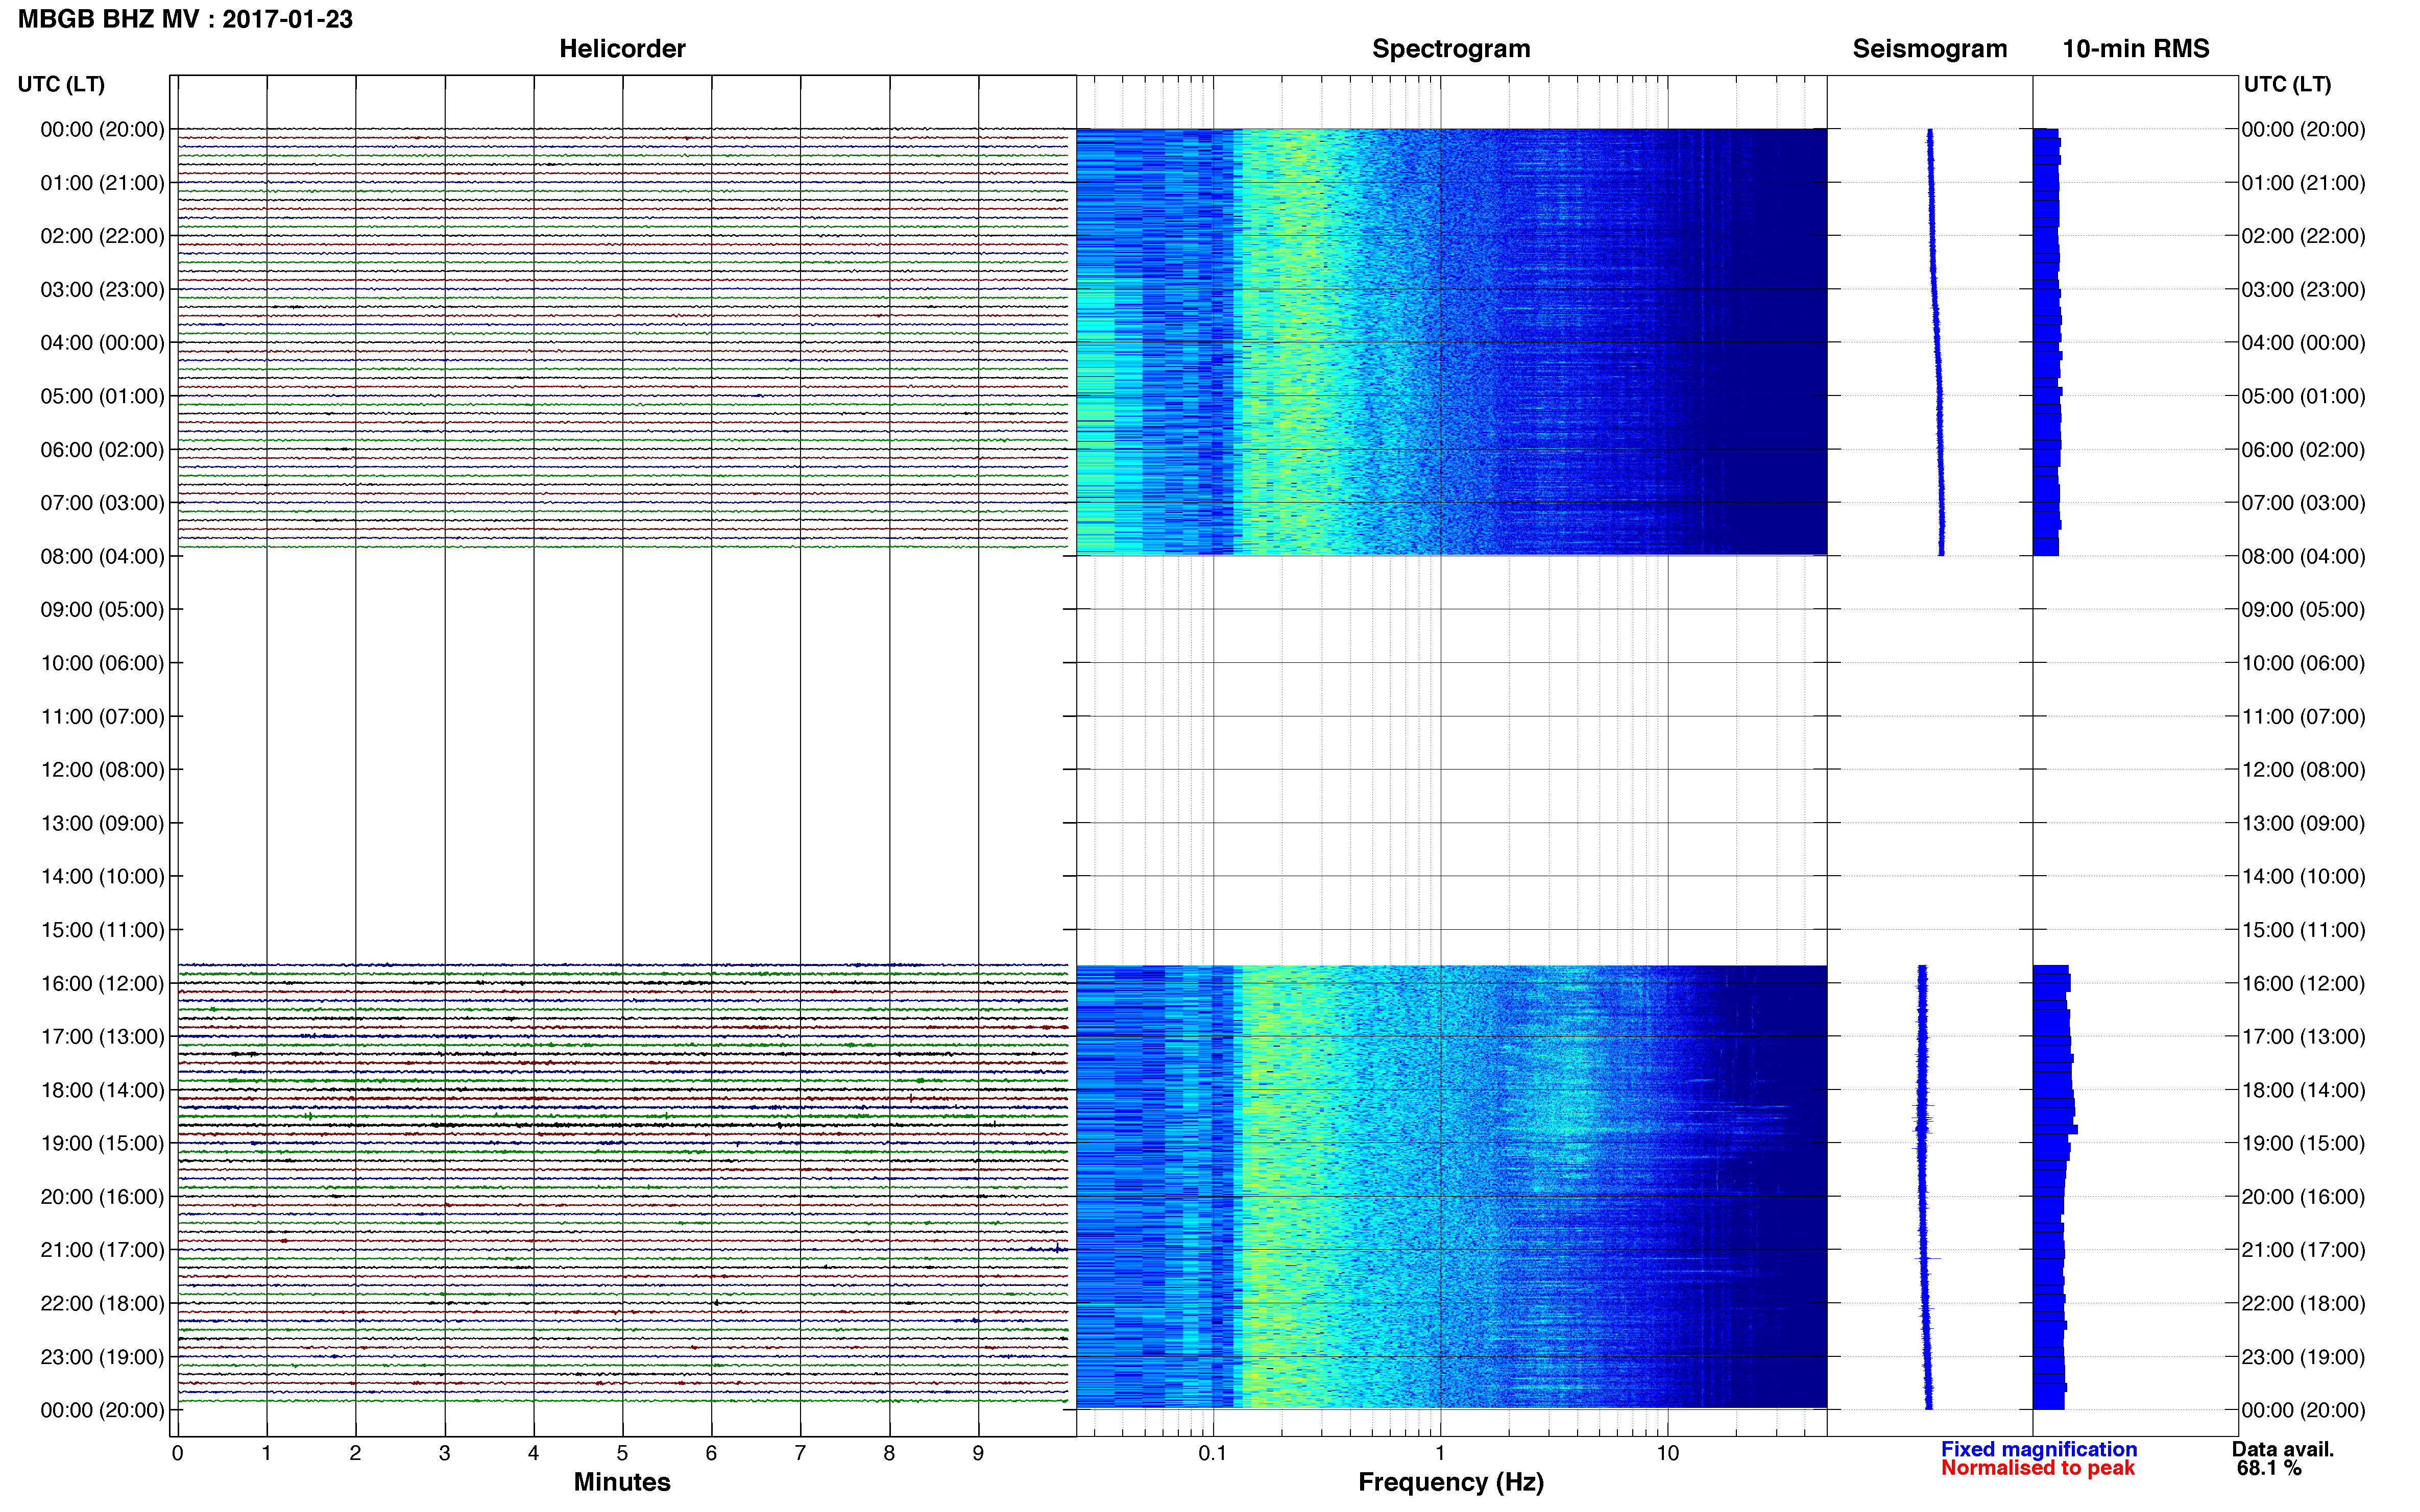
Task: Click the 'UTC (LT)' label beside the RMS panel
Action: (x=2288, y=84)
